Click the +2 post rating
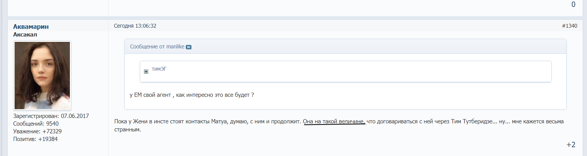The height and width of the screenshot is (156, 587). (x=571, y=144)
